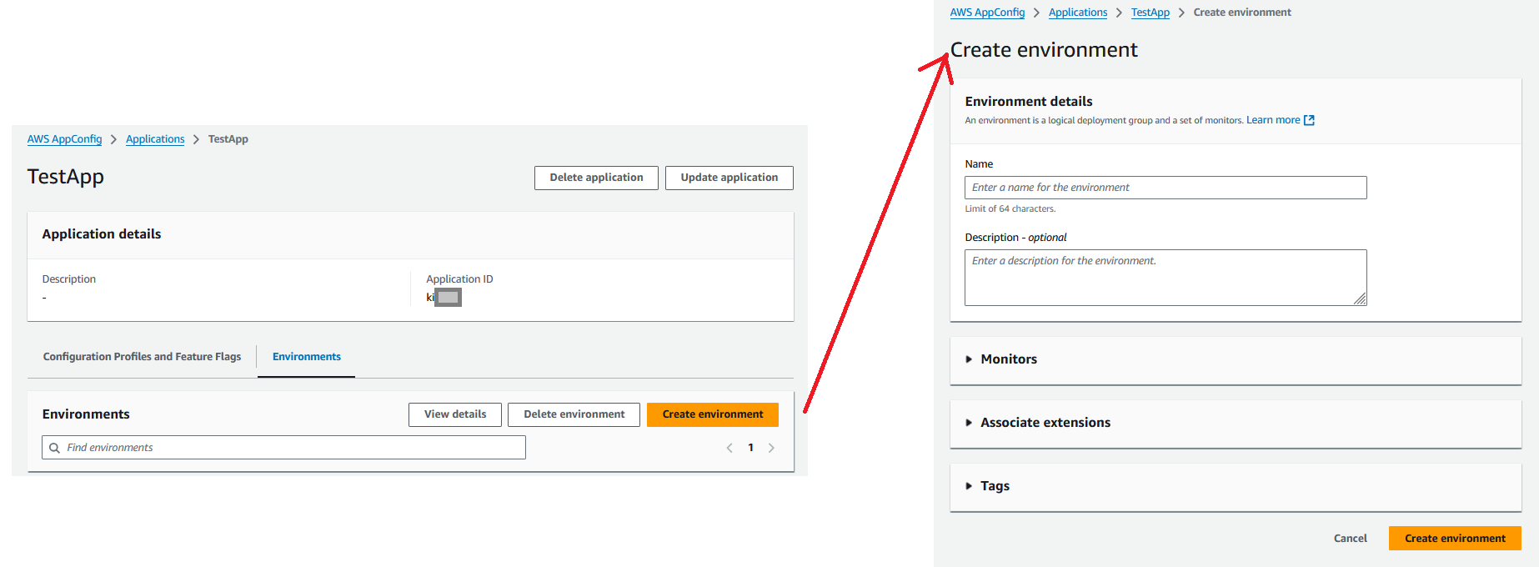Switch to the Environments tab

click(x=306, y=357)
